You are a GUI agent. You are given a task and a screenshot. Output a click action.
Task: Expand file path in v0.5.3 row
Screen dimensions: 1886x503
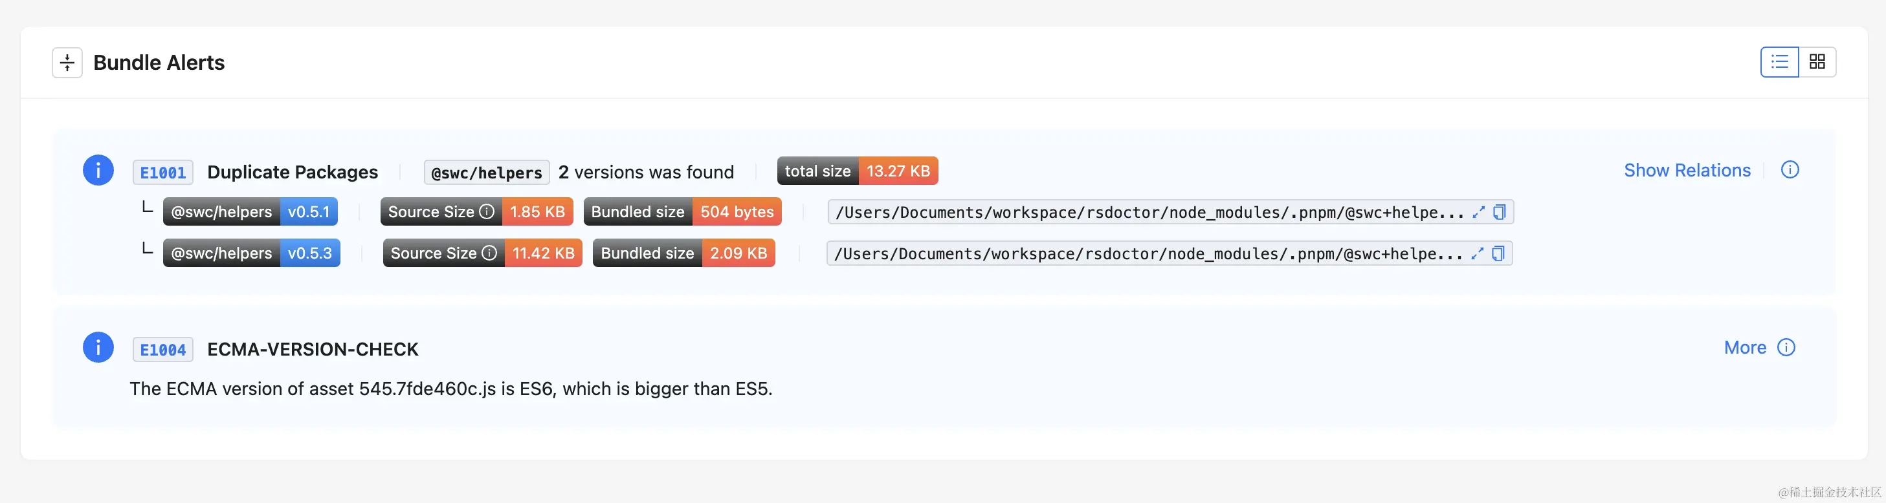[x=1477, y=253]
